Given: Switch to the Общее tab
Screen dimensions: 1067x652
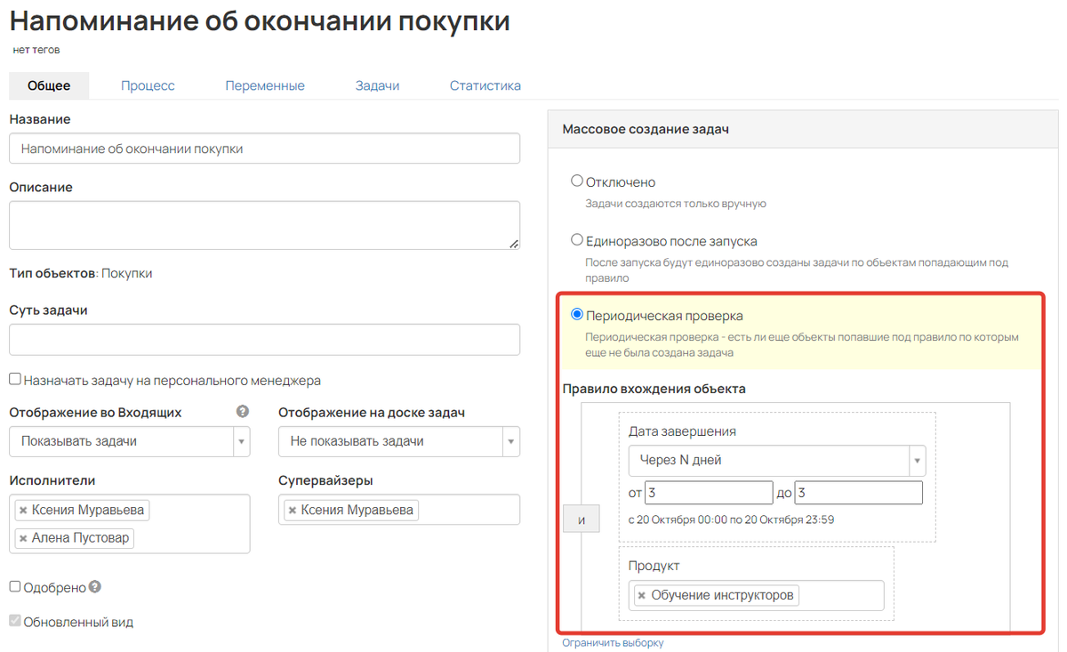Looking at the screenshot, I should 49,86.
